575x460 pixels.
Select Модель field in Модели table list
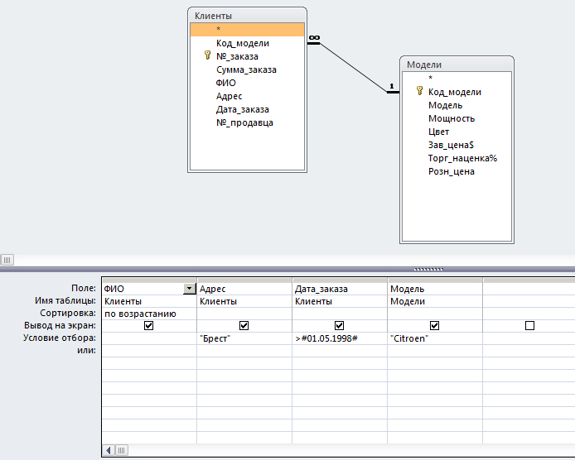(457, 105)
